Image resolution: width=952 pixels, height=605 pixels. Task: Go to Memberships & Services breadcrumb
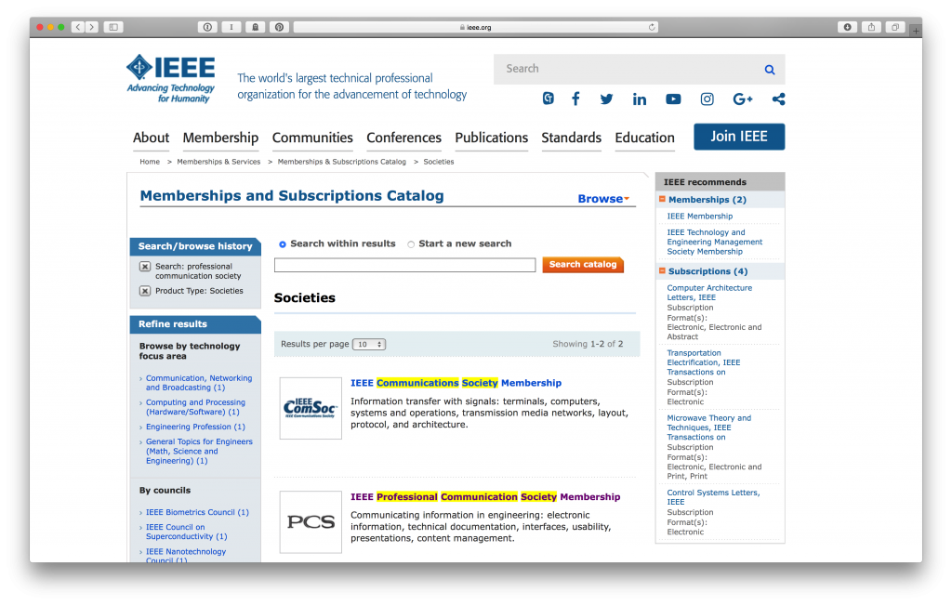click(218, 162)
